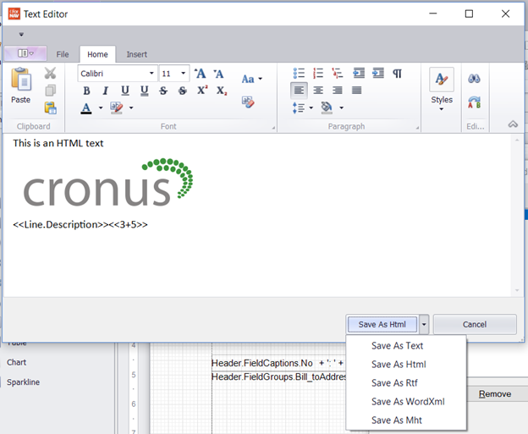Click the Multilevel list icon
Image resolution: width=528 pixels, height=434 pixels.
point(337,73)
